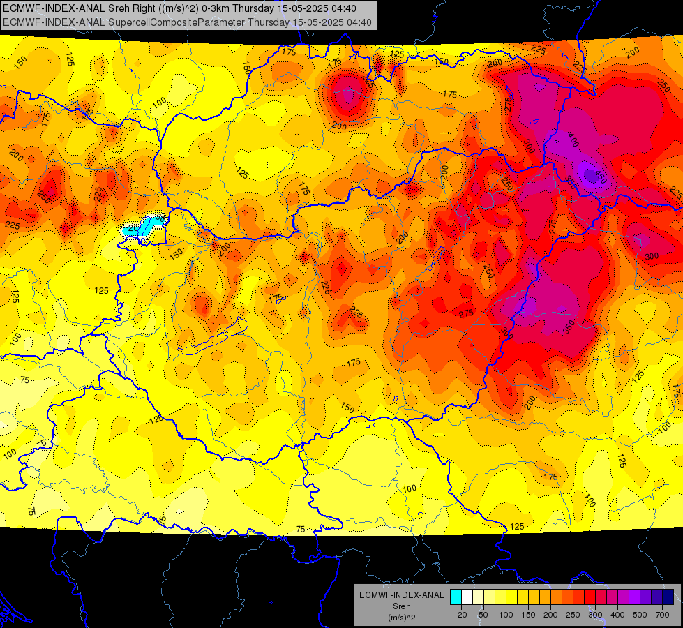683x628 pixels.
Task: Click the 450 contour label on the map
Action: [x=601, y=177]
